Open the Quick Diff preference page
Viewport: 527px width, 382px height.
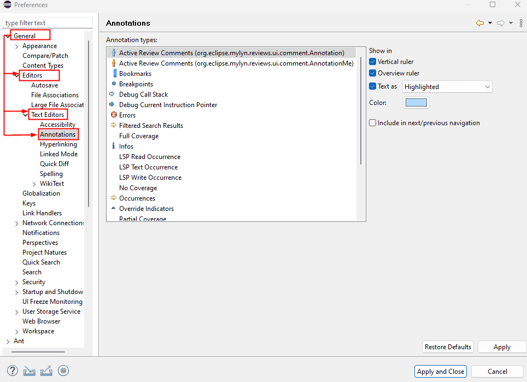(55, 163)
